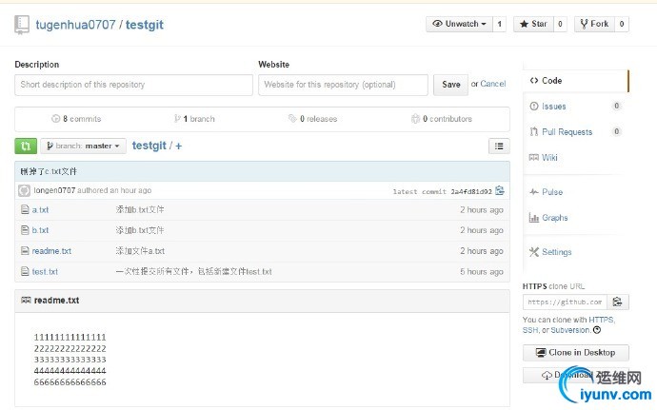Select the Code tab in sidebar

tap(550, 81)
